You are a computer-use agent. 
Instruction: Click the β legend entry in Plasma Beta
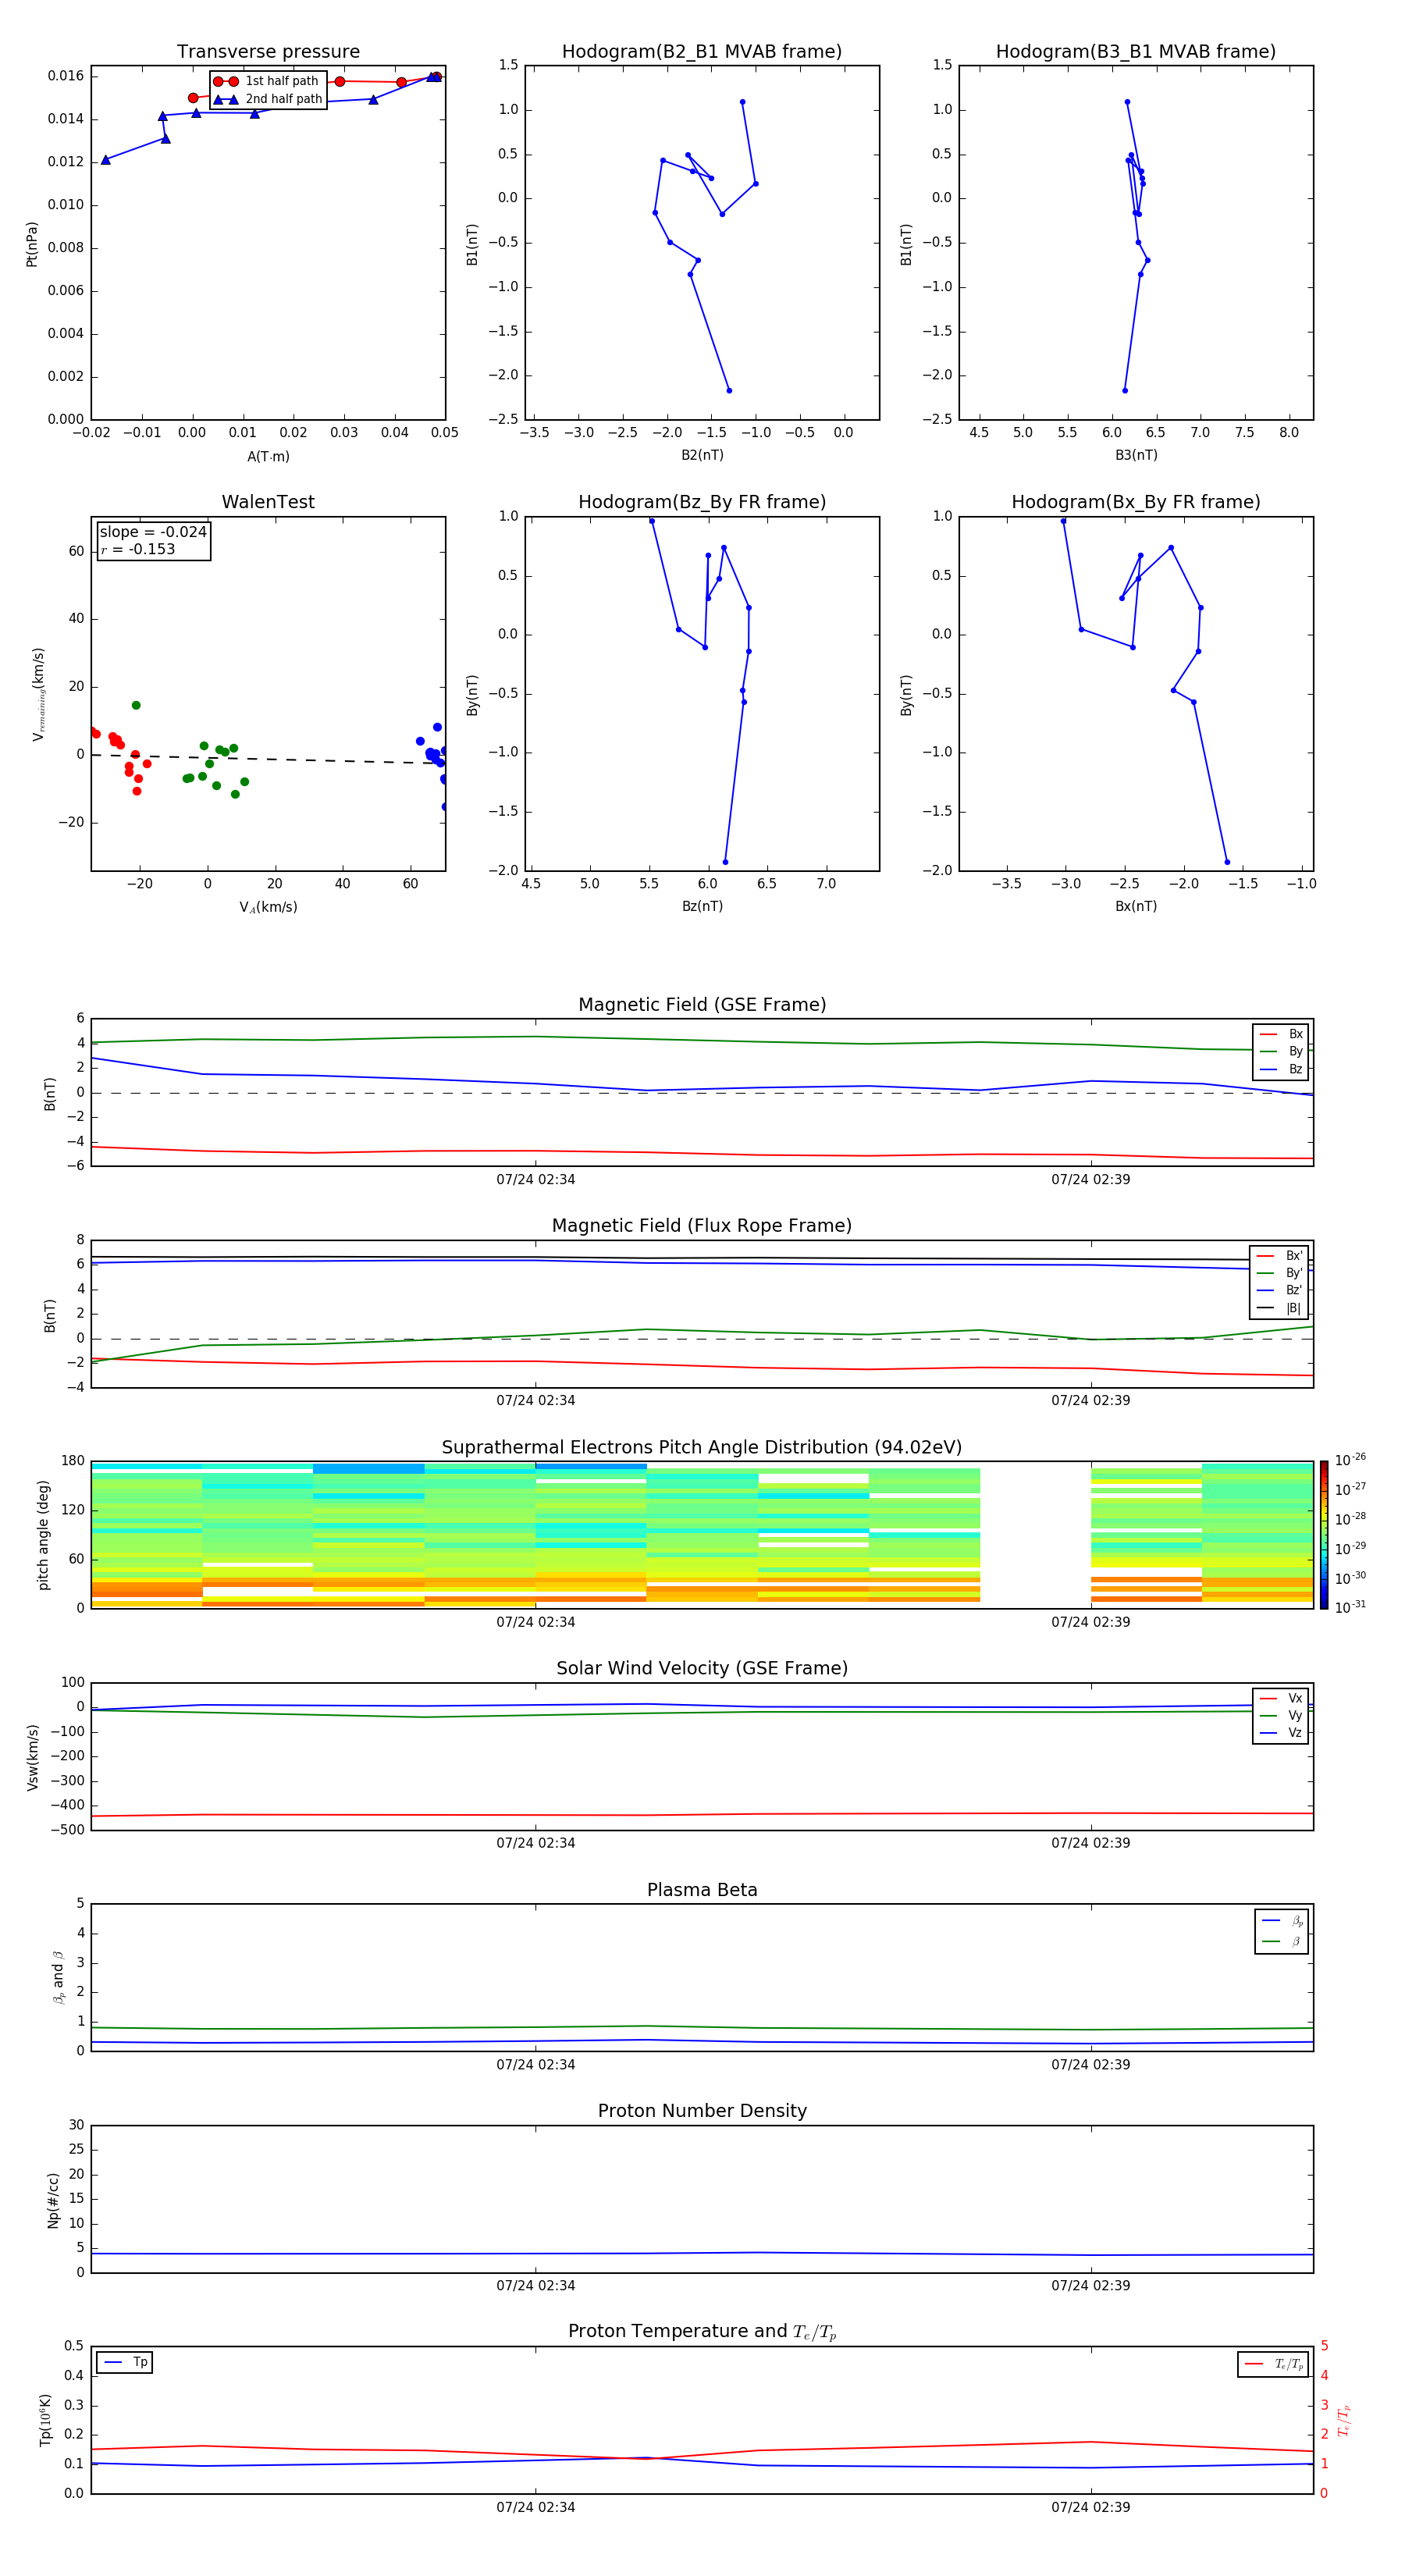(x=1282, y=1941)
